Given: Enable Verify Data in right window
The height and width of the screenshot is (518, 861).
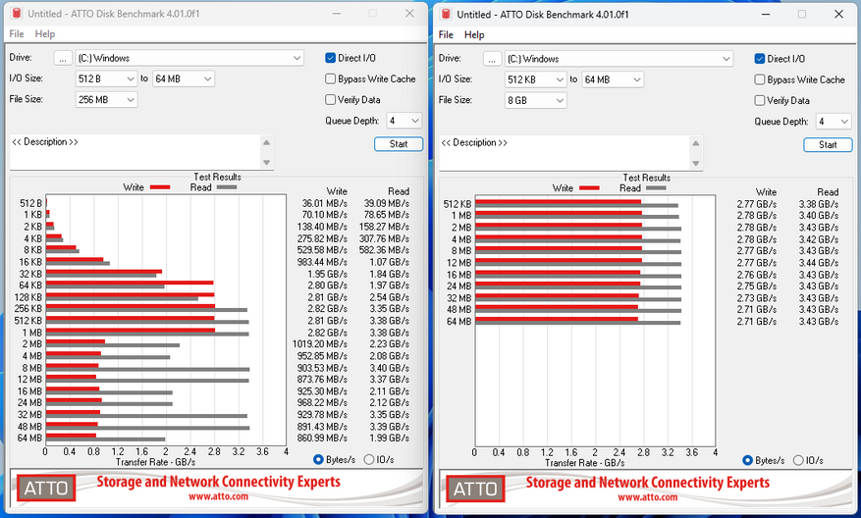Looking at the screenshot, I should [x=760, y=101].
